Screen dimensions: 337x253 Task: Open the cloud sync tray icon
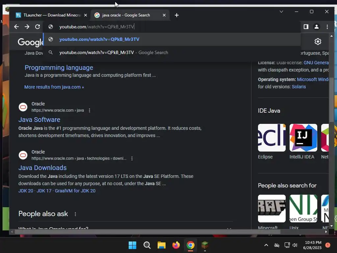click(277, 245)
